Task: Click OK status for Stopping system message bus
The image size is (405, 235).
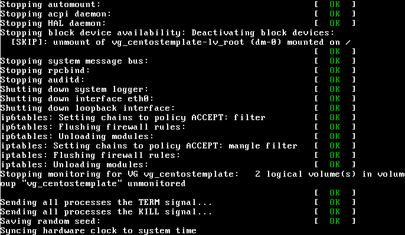Action: coord(335,61)
